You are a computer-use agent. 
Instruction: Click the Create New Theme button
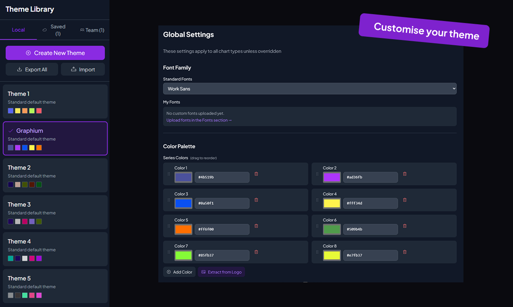(x=55, y=53)
